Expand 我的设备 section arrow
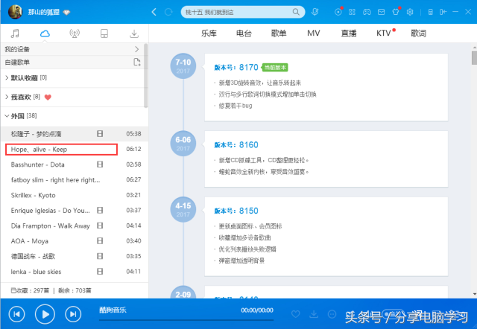 click(136, 49)
